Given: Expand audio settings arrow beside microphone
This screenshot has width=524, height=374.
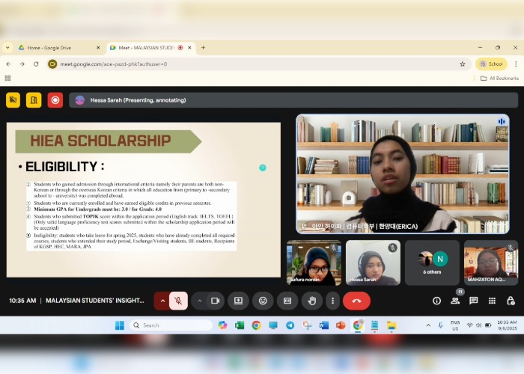Looking at the screenshot, I should pos(162,301).
